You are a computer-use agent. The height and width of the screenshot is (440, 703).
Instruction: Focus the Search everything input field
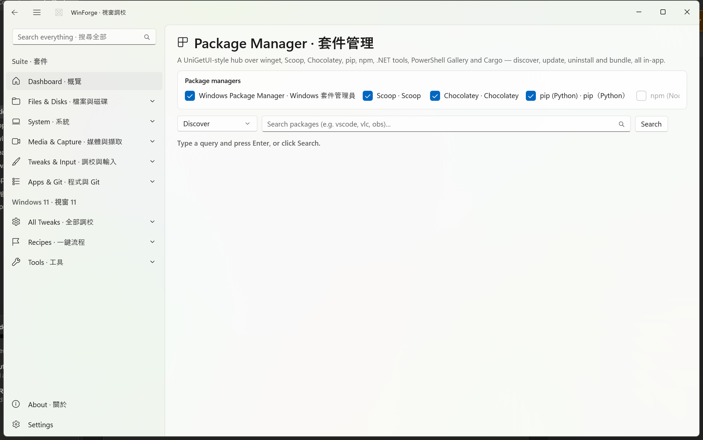[84, 37]
